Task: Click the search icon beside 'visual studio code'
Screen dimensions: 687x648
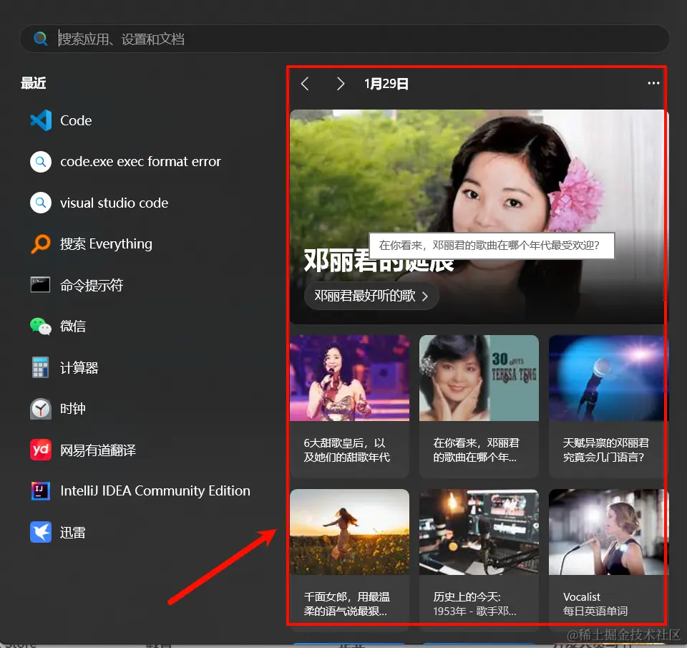Action: 41,203
